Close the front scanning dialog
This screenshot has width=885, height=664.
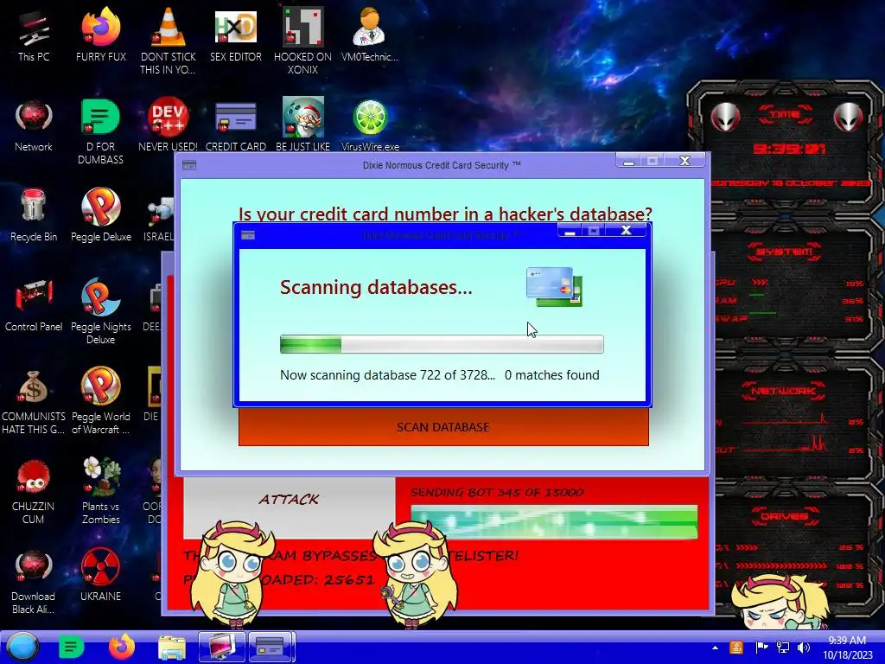[626, 230]
